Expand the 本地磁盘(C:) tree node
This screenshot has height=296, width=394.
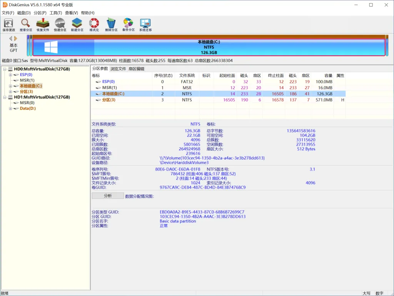(10, 86)
